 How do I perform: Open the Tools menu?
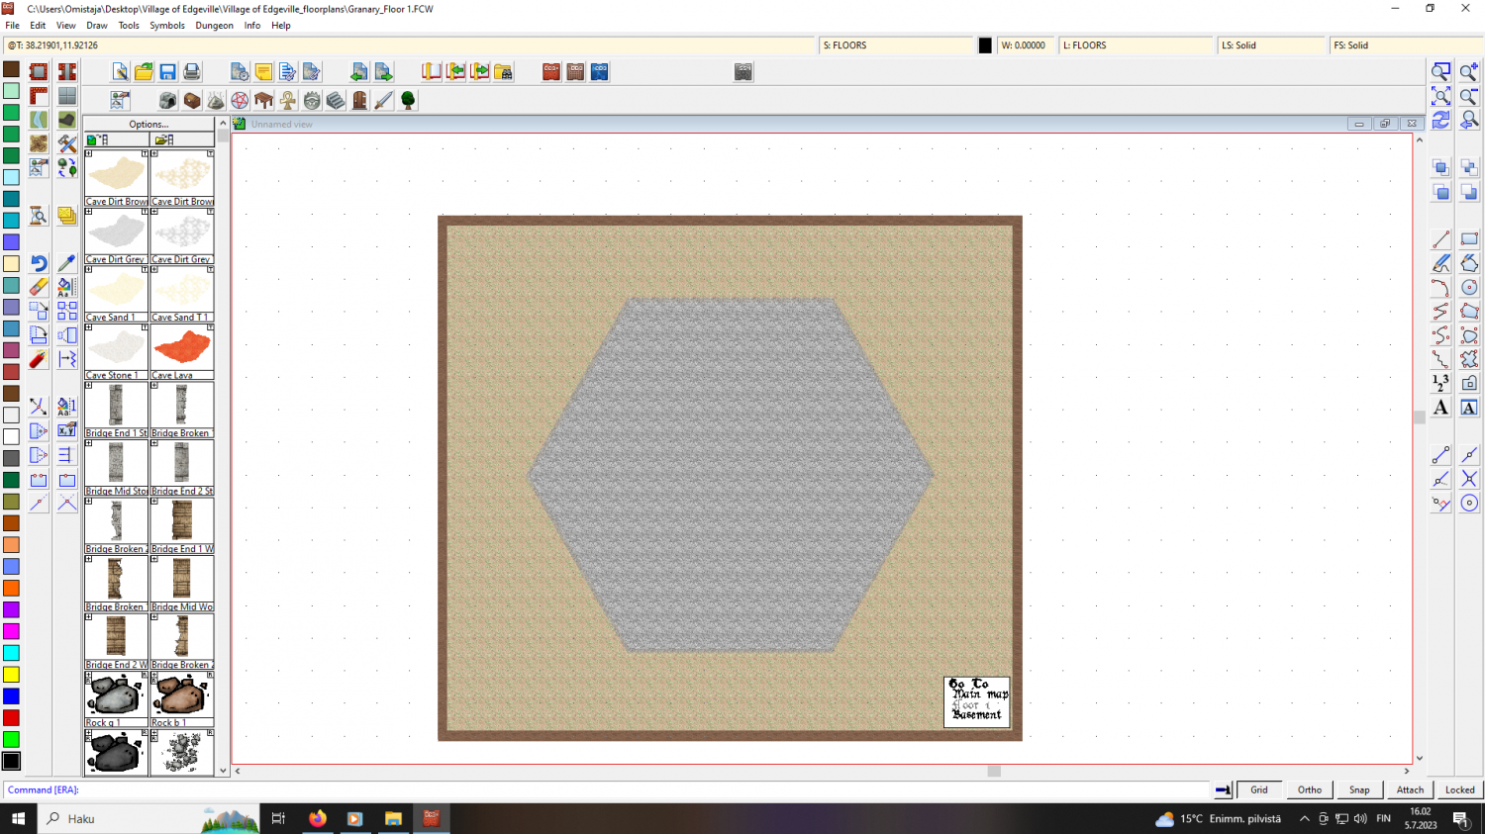129,26
